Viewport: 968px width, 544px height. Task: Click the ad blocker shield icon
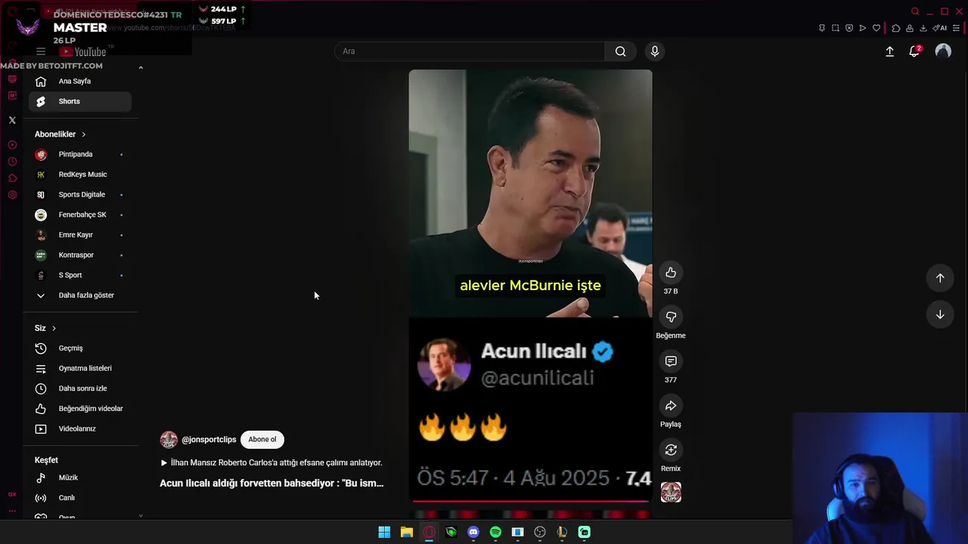click(849, 28)
